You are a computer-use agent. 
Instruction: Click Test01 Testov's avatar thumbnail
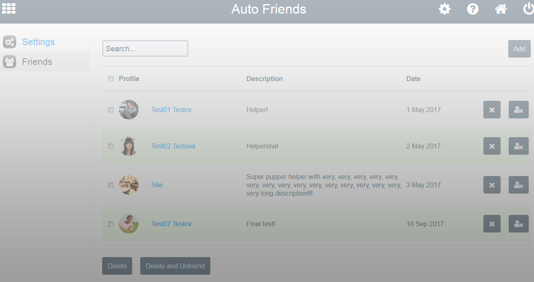click(x=129, y=110)
